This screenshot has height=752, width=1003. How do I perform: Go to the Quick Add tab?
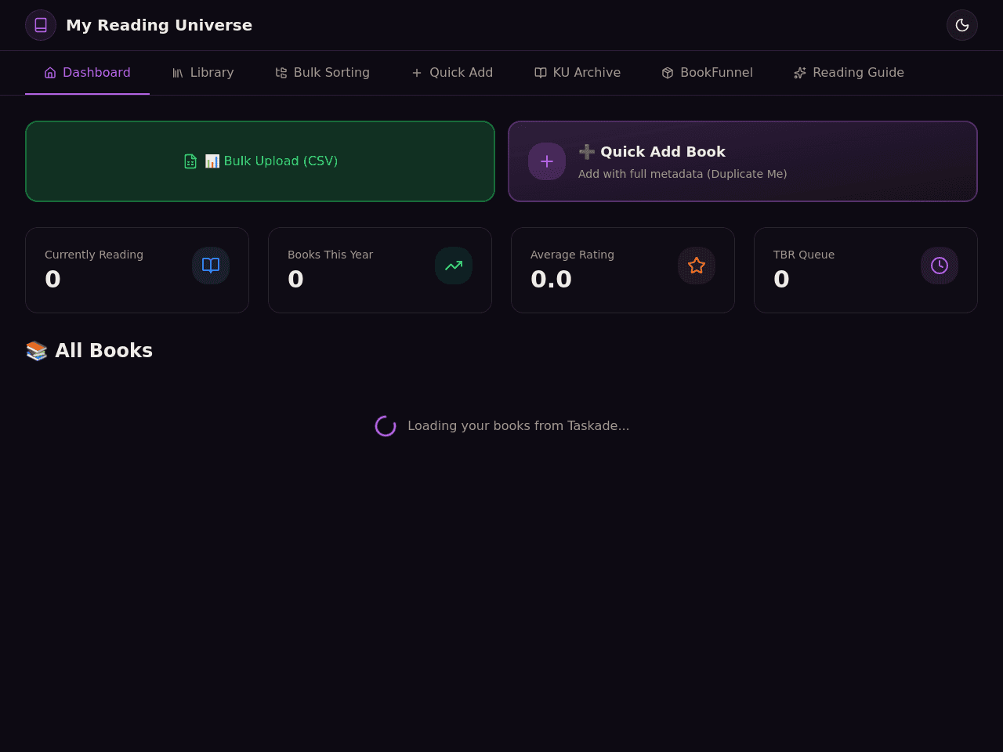point(452,73)
